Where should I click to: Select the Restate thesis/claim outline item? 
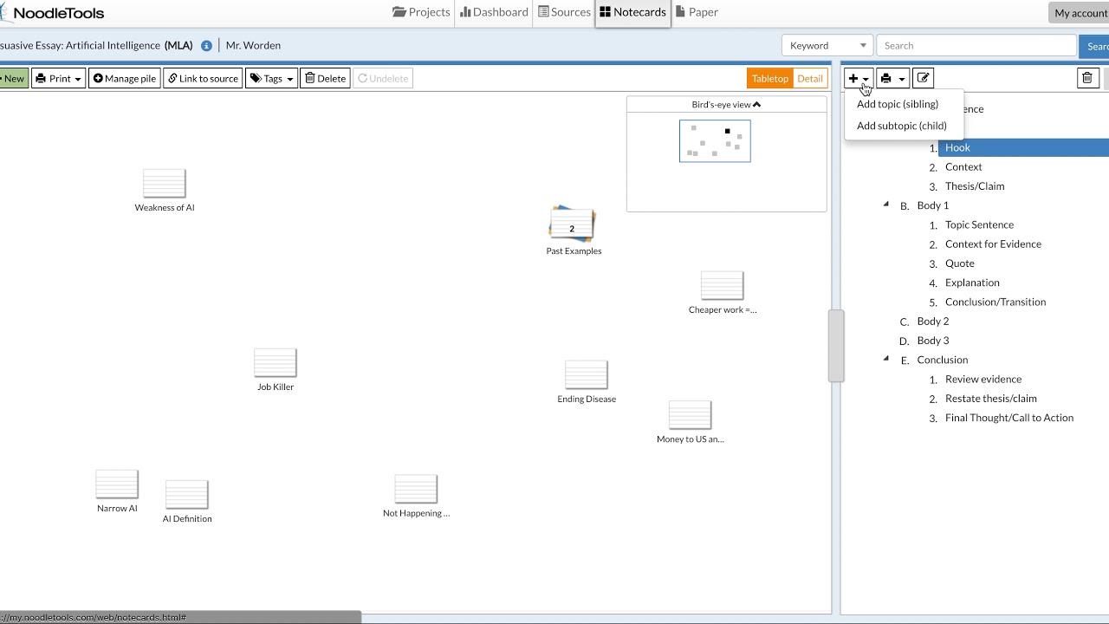click(991, 399)
